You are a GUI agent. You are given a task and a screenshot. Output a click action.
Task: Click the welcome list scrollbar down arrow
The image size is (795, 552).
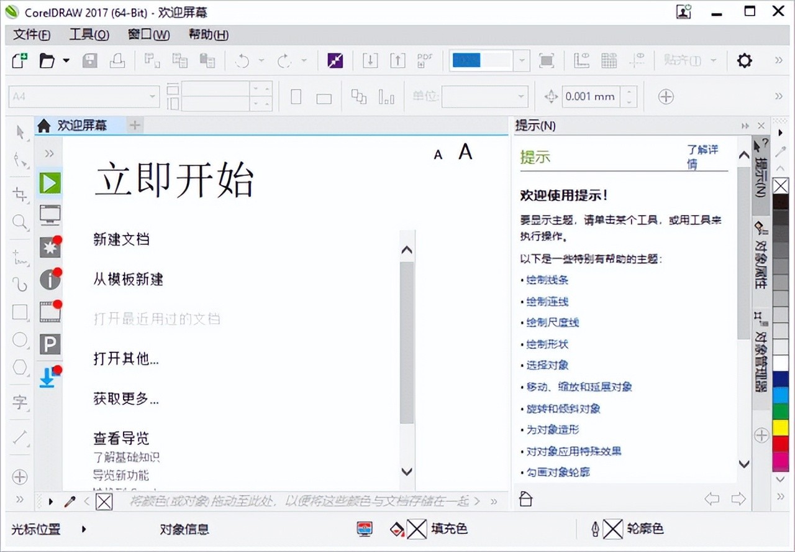(407, 472)
